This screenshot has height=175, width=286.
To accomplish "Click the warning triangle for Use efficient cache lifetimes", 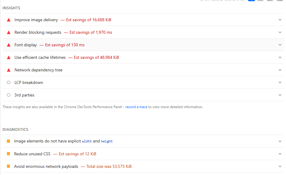I will tap(9, 57).
